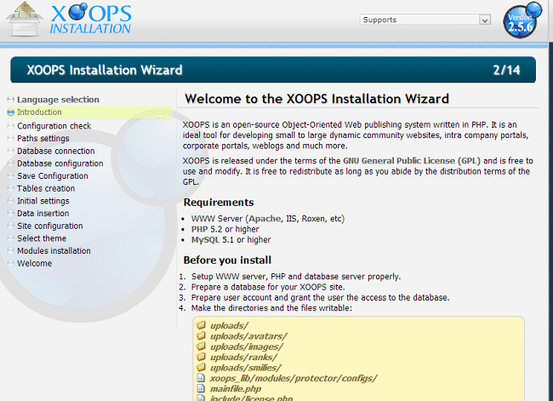The height and width of the screenshot is (401, 553).
Task: Select the Language selection step
Action: click(x=58, y=100)
